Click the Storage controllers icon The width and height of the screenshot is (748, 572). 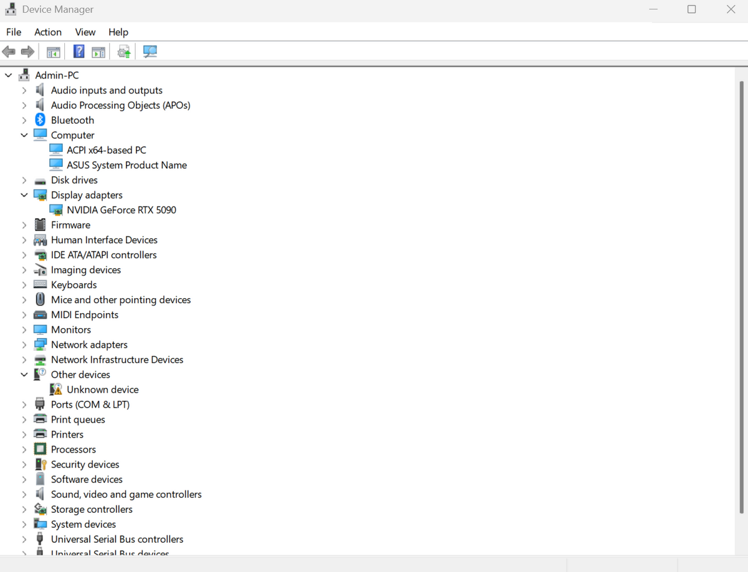[40, 509]
